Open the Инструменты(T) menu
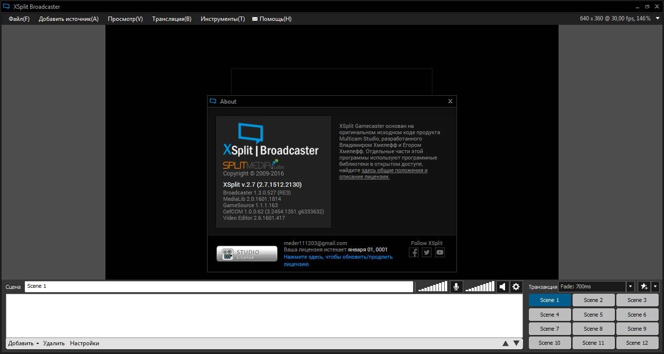664x354 pixels. coord(223,19)
